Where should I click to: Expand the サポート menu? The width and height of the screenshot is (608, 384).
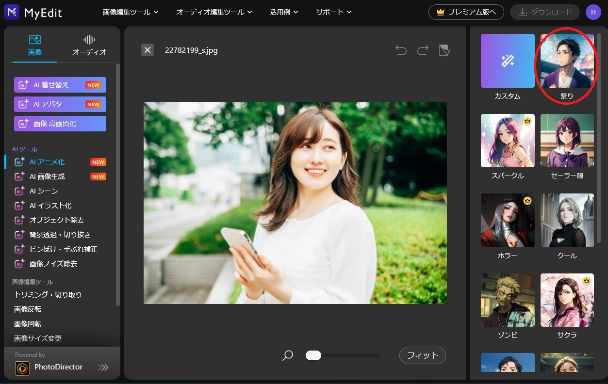tap(334, 12)
